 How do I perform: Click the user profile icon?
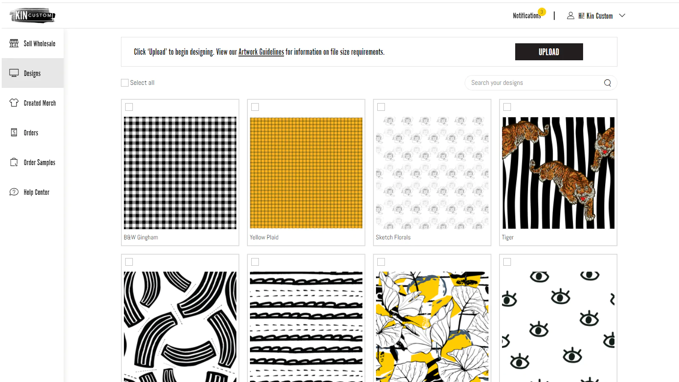tap(570, 16)
